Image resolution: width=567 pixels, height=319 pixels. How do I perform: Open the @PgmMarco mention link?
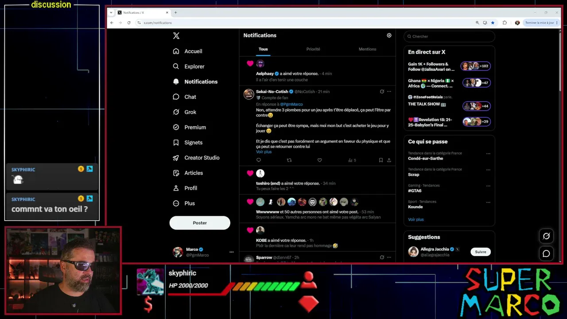[291, 104]
